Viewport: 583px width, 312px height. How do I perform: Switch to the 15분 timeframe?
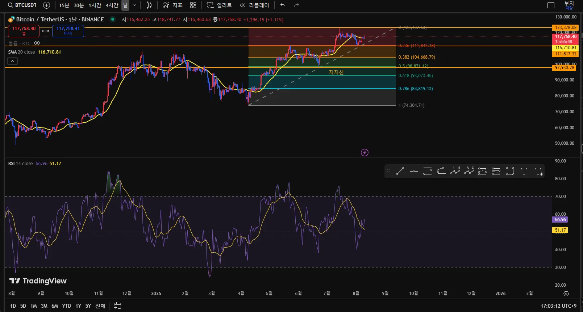[x=64, y=5]
